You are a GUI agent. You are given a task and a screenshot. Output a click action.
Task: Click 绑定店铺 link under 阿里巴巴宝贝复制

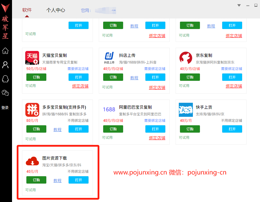coord(157,138)
